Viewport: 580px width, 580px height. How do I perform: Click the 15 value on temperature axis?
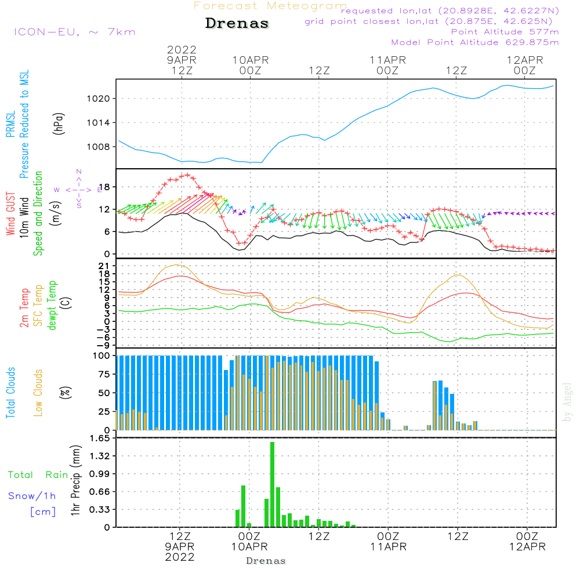click(x=104, y=282)
